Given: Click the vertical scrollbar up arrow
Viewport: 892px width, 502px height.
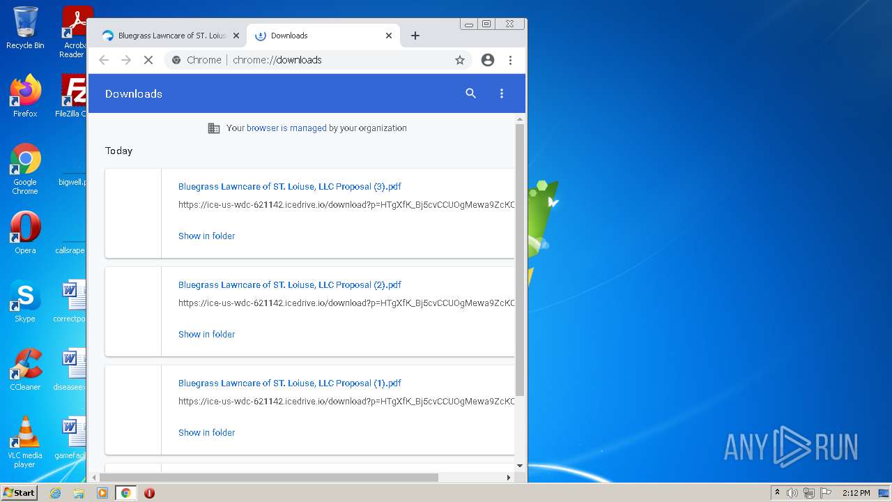Looking at the screenshot, I should tap(520, 119).
